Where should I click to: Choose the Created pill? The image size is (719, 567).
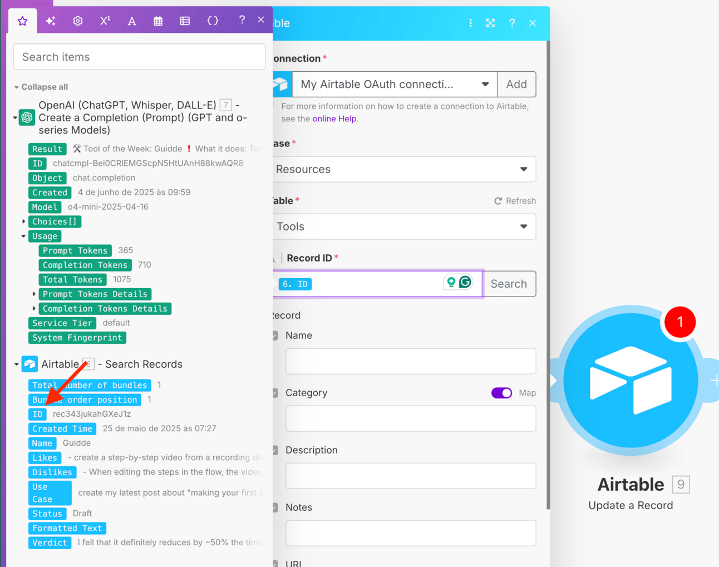[x=50, y=193]
